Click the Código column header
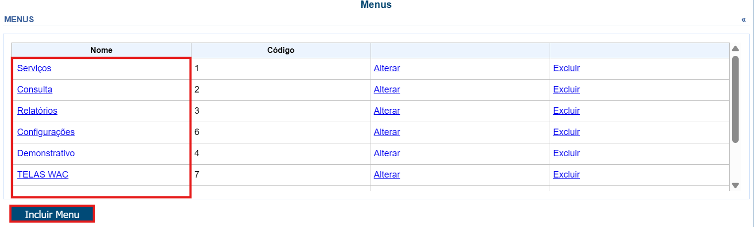Screen dimensions: 756x227 [281, 50]
